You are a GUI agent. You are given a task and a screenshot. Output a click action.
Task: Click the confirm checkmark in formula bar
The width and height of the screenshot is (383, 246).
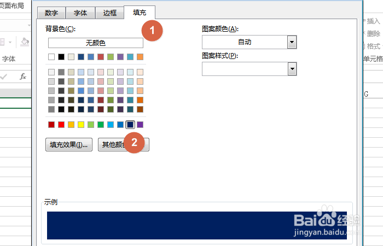click(3, 77)
